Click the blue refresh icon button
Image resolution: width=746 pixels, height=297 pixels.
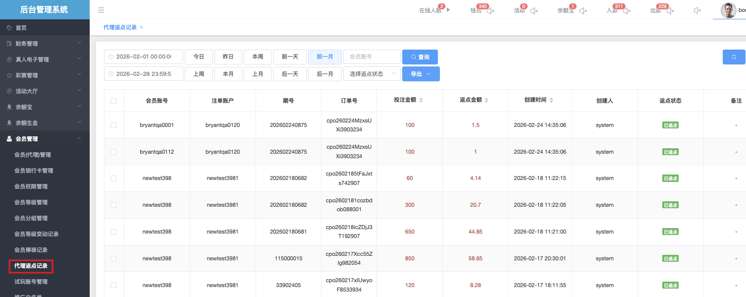pos(734,57)
